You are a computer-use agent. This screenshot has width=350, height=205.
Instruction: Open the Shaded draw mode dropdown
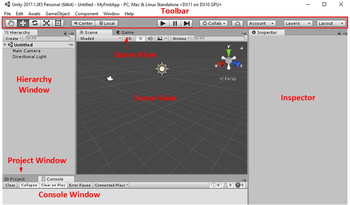click(x=101, y=39)
